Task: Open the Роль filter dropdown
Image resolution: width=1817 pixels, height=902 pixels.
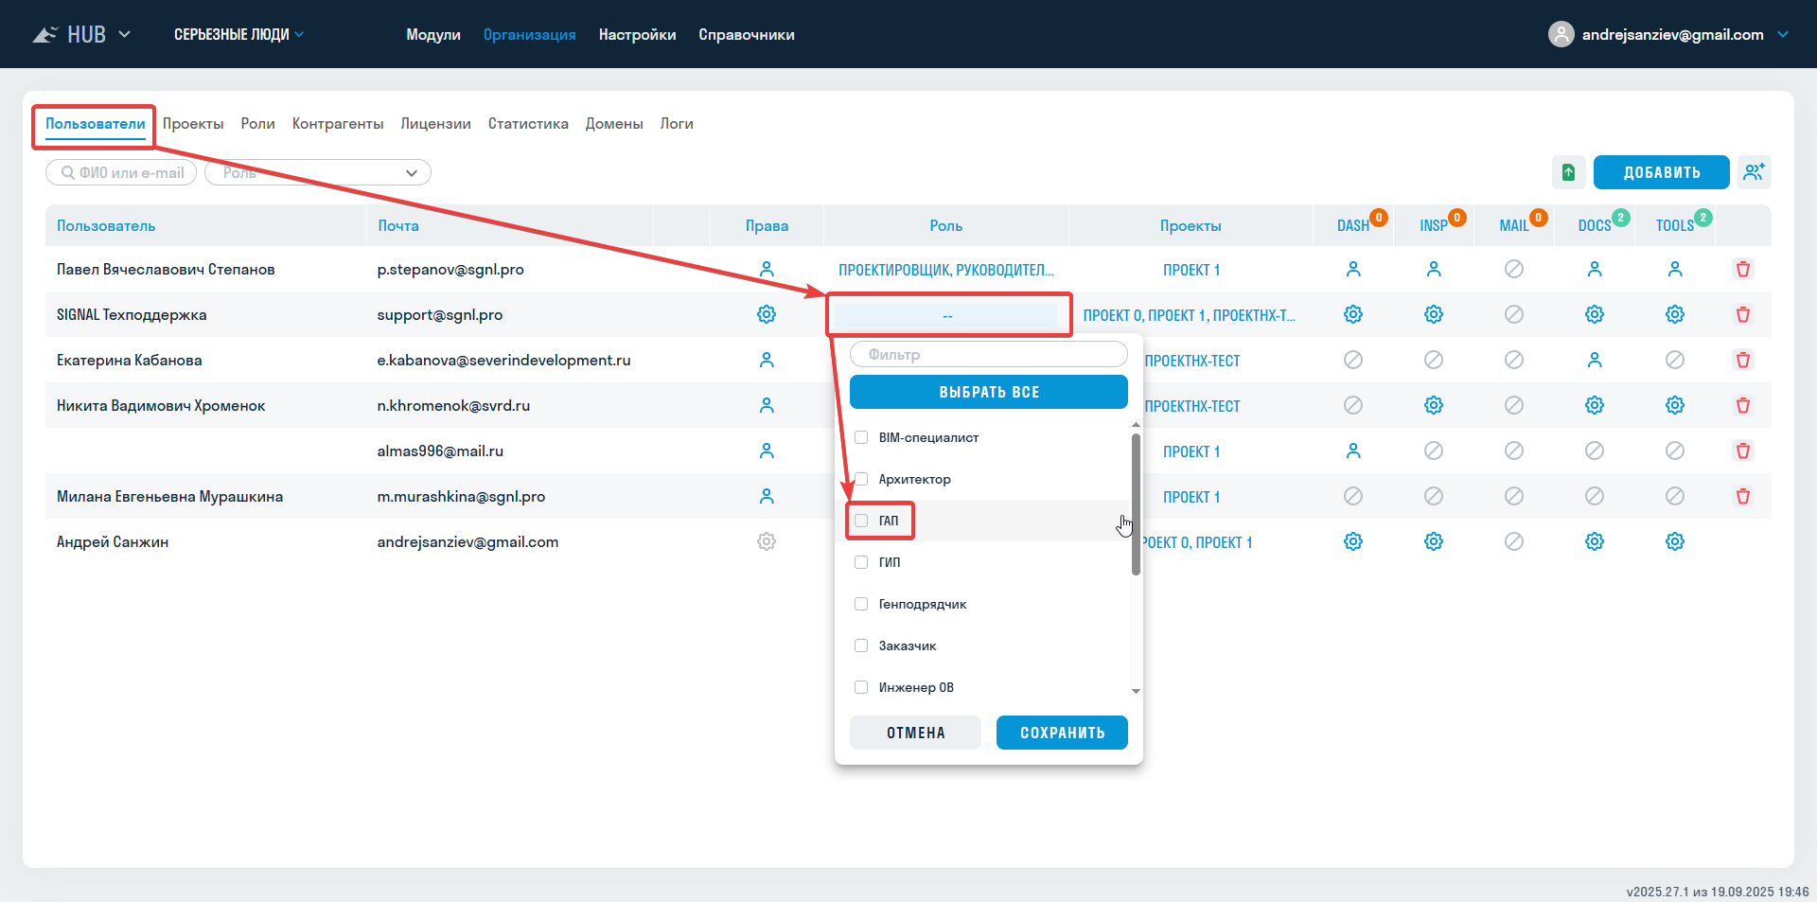Action: coord(318,172)
